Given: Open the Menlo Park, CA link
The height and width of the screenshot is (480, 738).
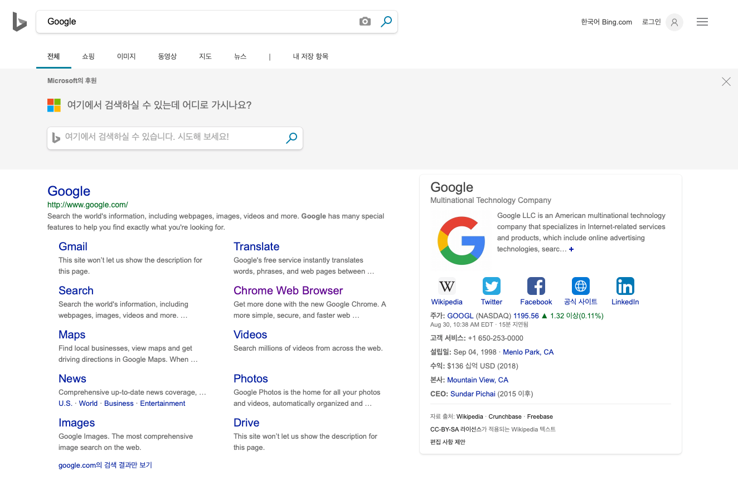Looking at the screenshot, I should pyautogui.click(x=528, y=352).
